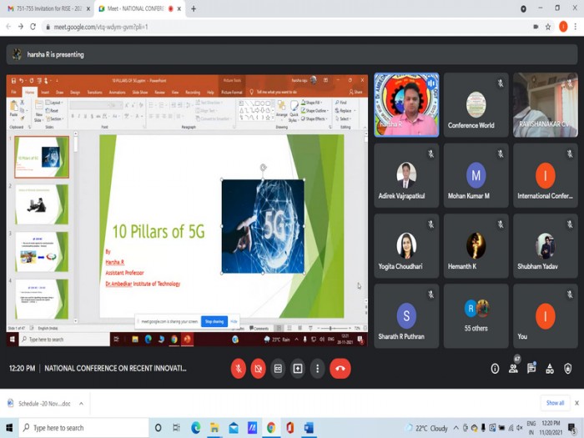Click the Windows search box
The height and width of the screenshot is (438, 584).
pos(79,428)
